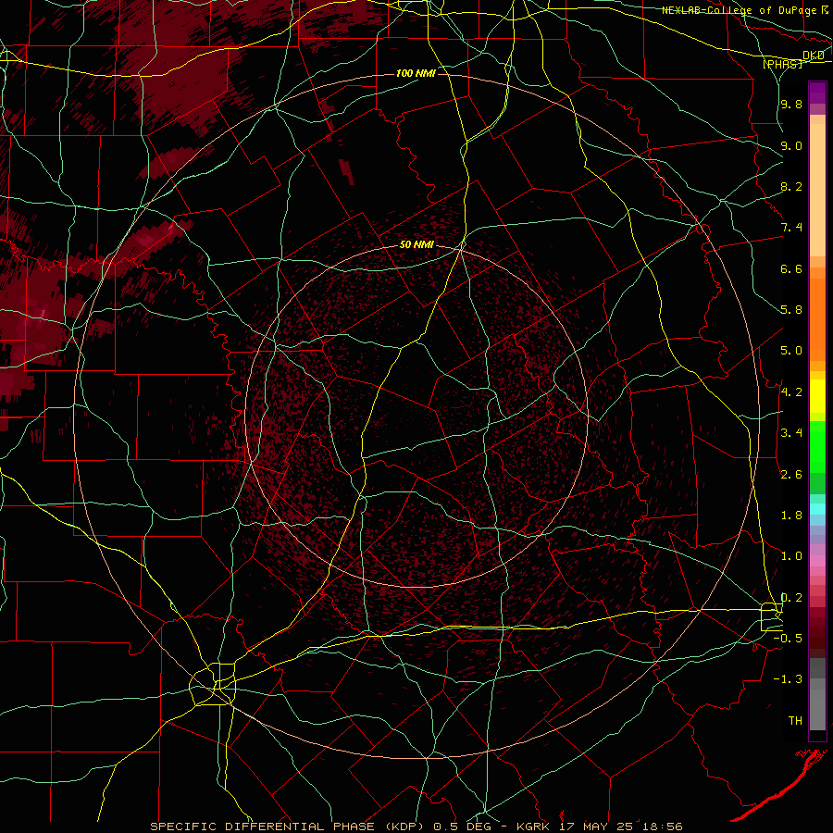Pick the cyan segment of color bar

pos(817,509)
